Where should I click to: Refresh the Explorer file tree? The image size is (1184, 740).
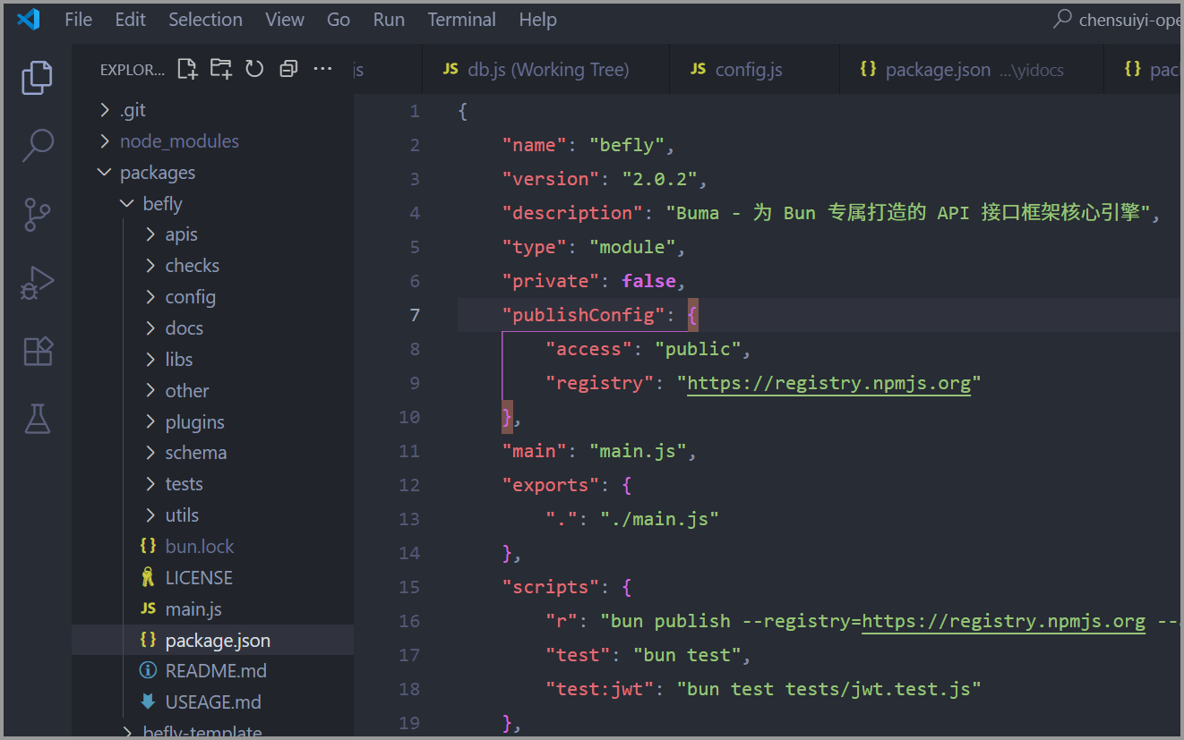pyautogui.click(x=254, y=69)
